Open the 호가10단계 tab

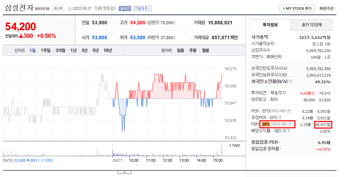[312, 25]
